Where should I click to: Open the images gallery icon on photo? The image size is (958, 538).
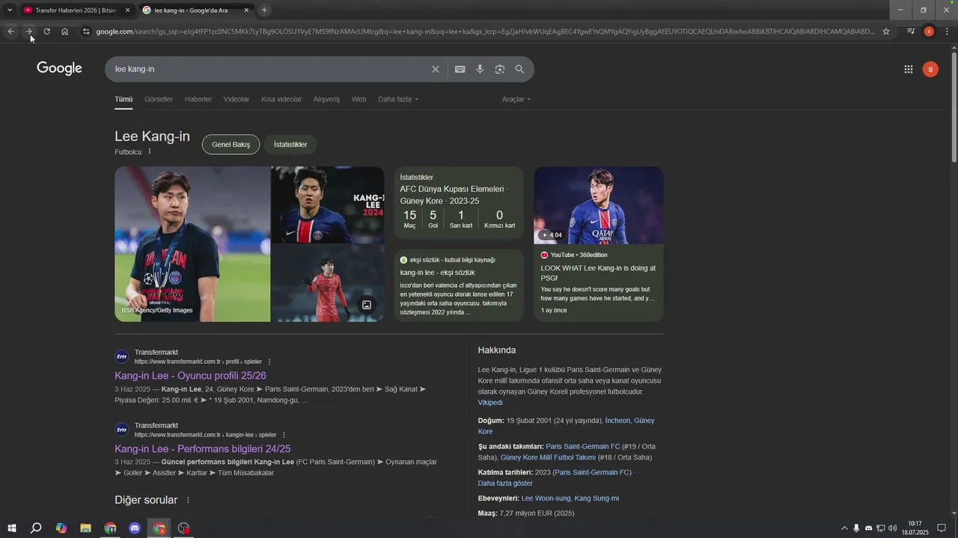(x=367, y=305)
